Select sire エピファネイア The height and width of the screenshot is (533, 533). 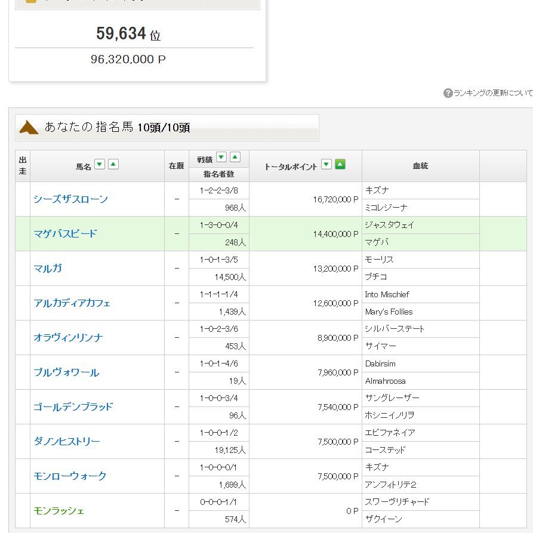point(390,433)
